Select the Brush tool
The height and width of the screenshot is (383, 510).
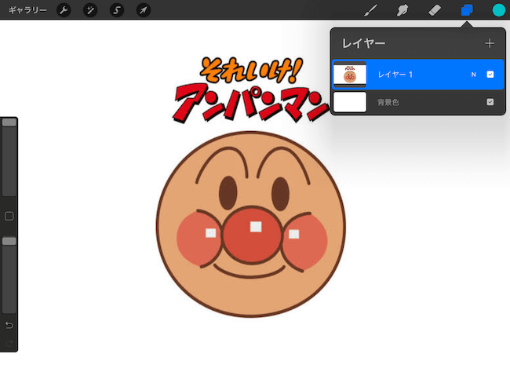click(x=371, y=10)
